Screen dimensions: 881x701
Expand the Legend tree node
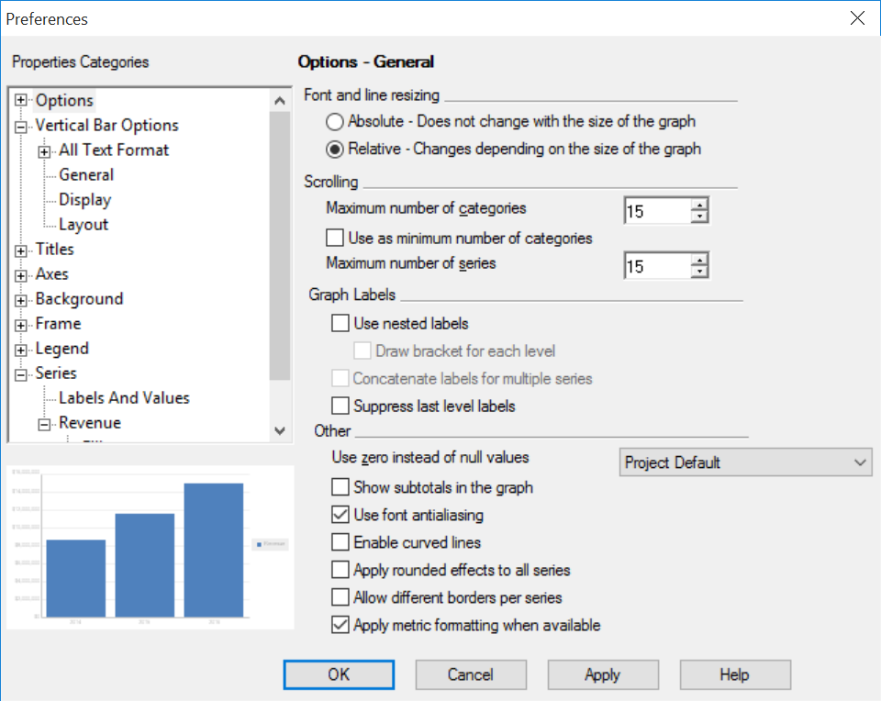pyautogui.click(x=19, y=348)
